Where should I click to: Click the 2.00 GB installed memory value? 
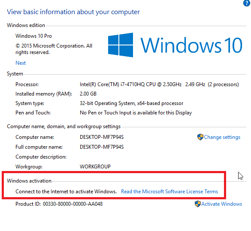coord(88,94)
